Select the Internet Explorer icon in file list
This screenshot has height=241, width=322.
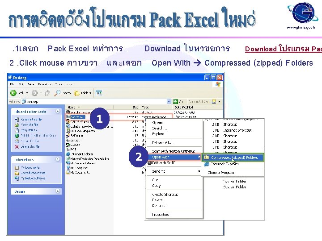tap(80, 154)
